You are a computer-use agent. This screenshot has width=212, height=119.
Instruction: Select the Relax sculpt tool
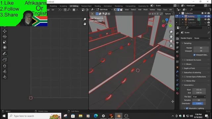tap(5, 71)
